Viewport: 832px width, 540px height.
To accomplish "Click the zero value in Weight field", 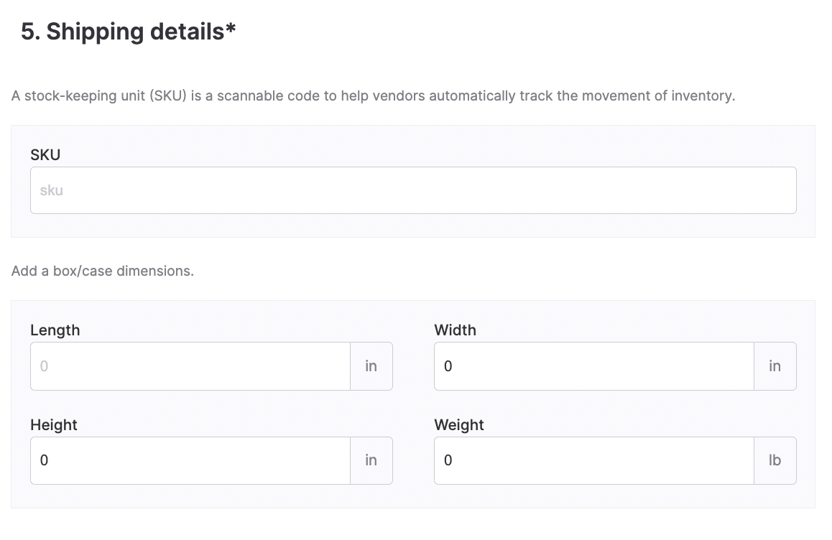I will [x=448, y=460].
